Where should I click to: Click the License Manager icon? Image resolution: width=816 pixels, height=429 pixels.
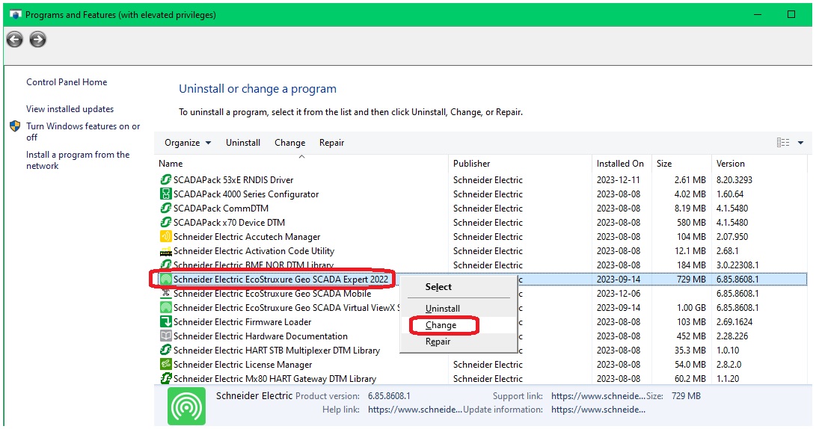[x=165, y=365]
